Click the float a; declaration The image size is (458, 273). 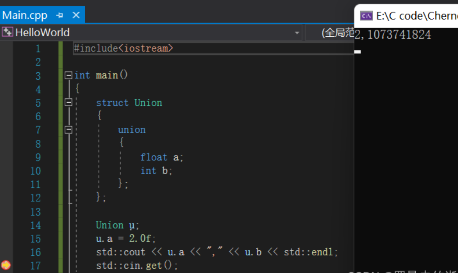coord(162,157)
